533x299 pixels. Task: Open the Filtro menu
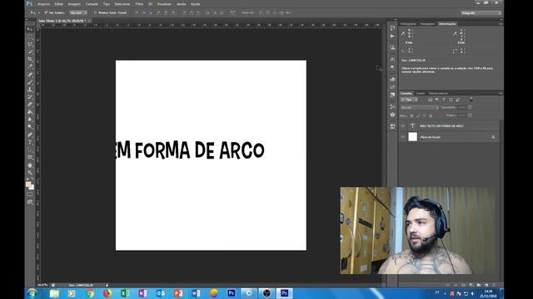coord(139,4)
